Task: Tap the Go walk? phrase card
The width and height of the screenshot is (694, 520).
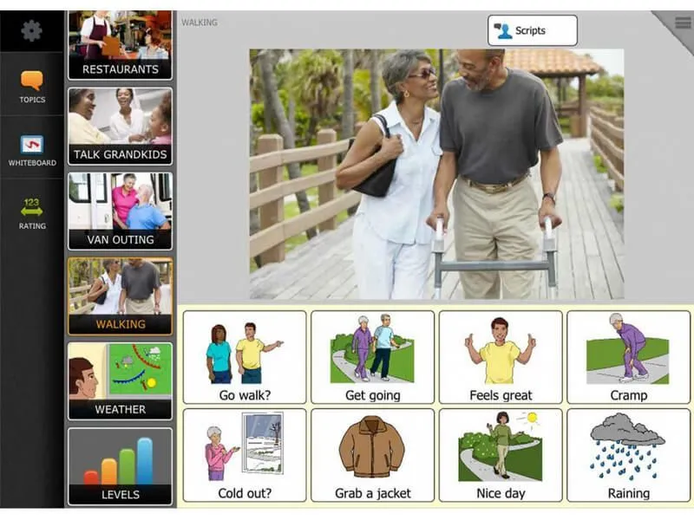Action: (x=245, y=357)
